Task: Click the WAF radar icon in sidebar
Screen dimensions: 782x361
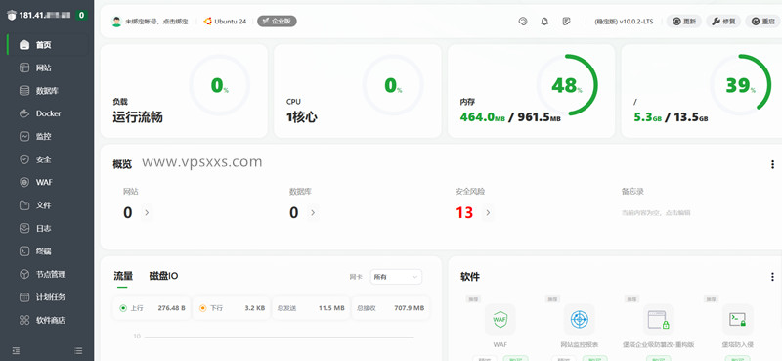Action: pos(24,183)
